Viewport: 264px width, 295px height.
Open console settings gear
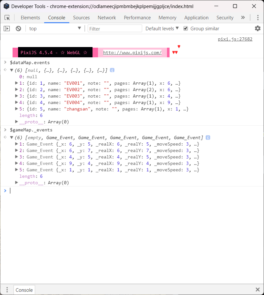click(258, 28)
